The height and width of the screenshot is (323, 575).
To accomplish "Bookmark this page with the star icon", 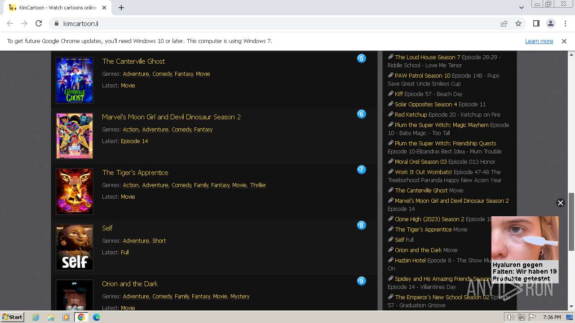I will [x=518, y=23].
